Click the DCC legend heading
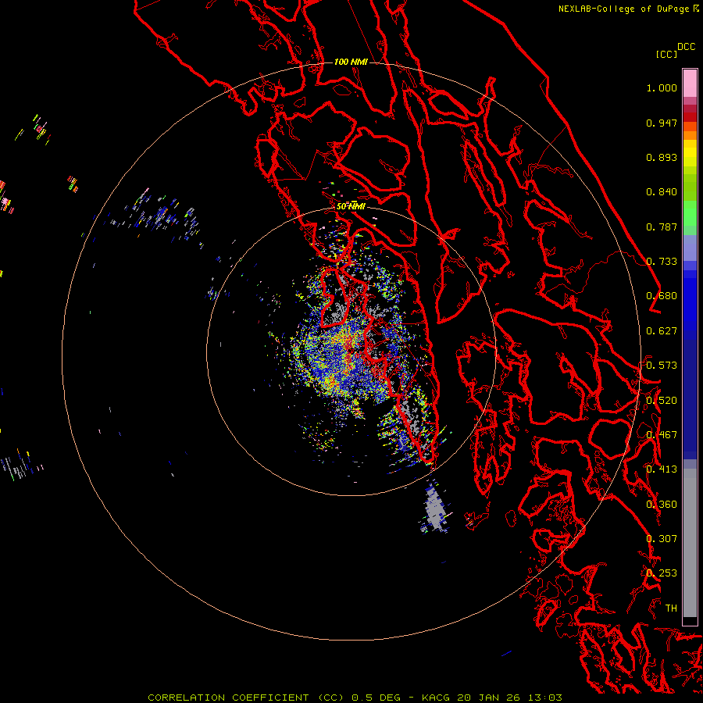This screenshot has height=703, width=703. click(686, 47)
